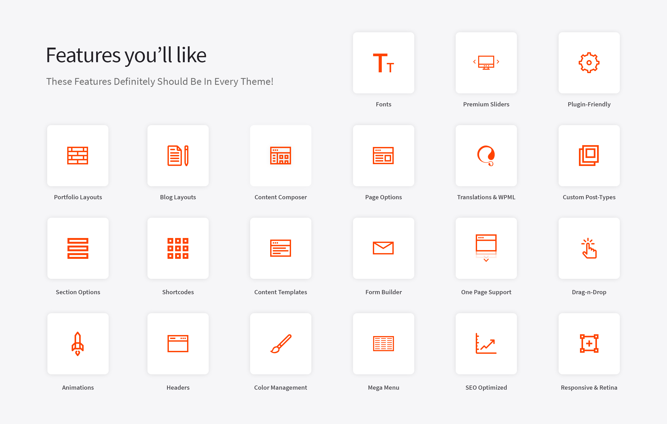Screen dimensions: 667x424
Task: Select the Content Composer layout icon
Action: [281, 156]
